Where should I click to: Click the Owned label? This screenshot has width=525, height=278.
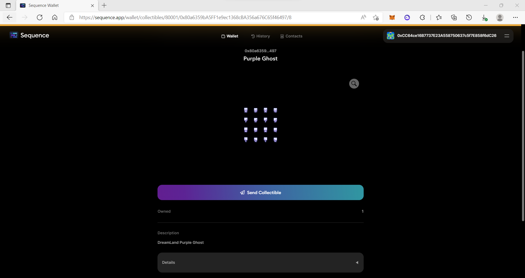click(x=164, y=211)
